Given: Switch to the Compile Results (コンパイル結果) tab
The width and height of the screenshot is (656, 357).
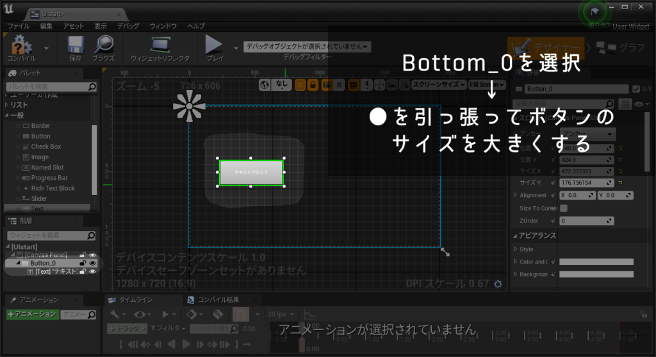Looking at the screenshot, I should point(214,300).
